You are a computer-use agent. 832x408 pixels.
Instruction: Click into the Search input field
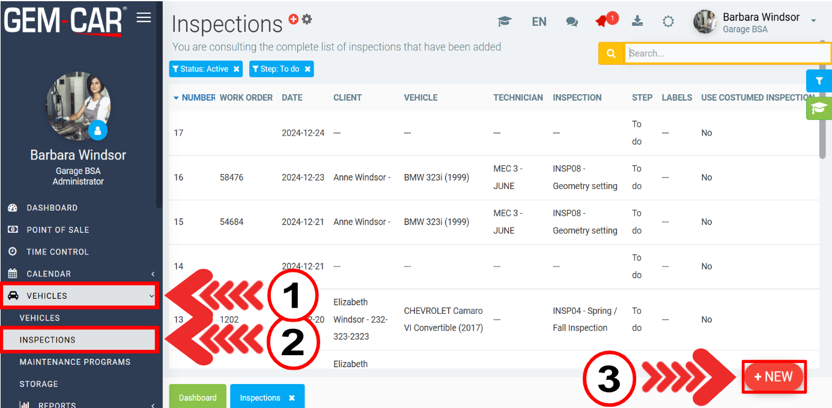[727, 53]
